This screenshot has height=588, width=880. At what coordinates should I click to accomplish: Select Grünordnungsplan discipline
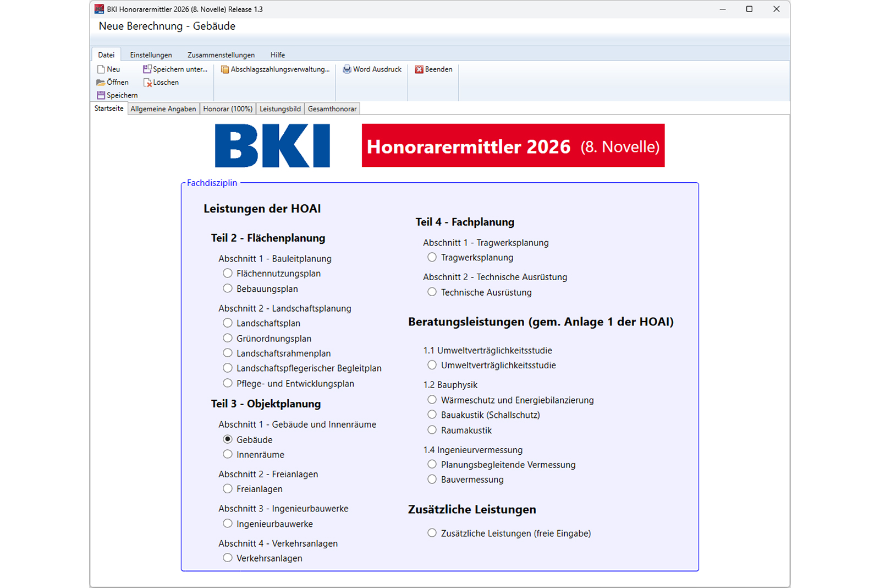click(228, 338)
